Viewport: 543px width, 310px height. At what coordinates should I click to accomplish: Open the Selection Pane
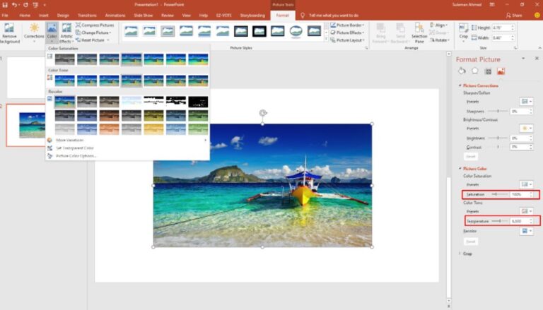419,32
